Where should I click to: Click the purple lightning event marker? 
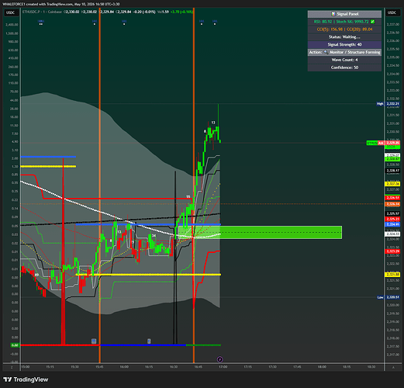click(220, 359)
